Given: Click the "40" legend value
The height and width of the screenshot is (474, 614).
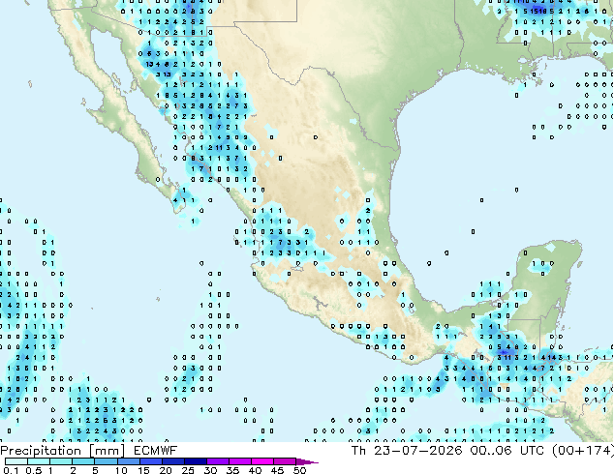Looking at the screenshot, I should point(255,470).
